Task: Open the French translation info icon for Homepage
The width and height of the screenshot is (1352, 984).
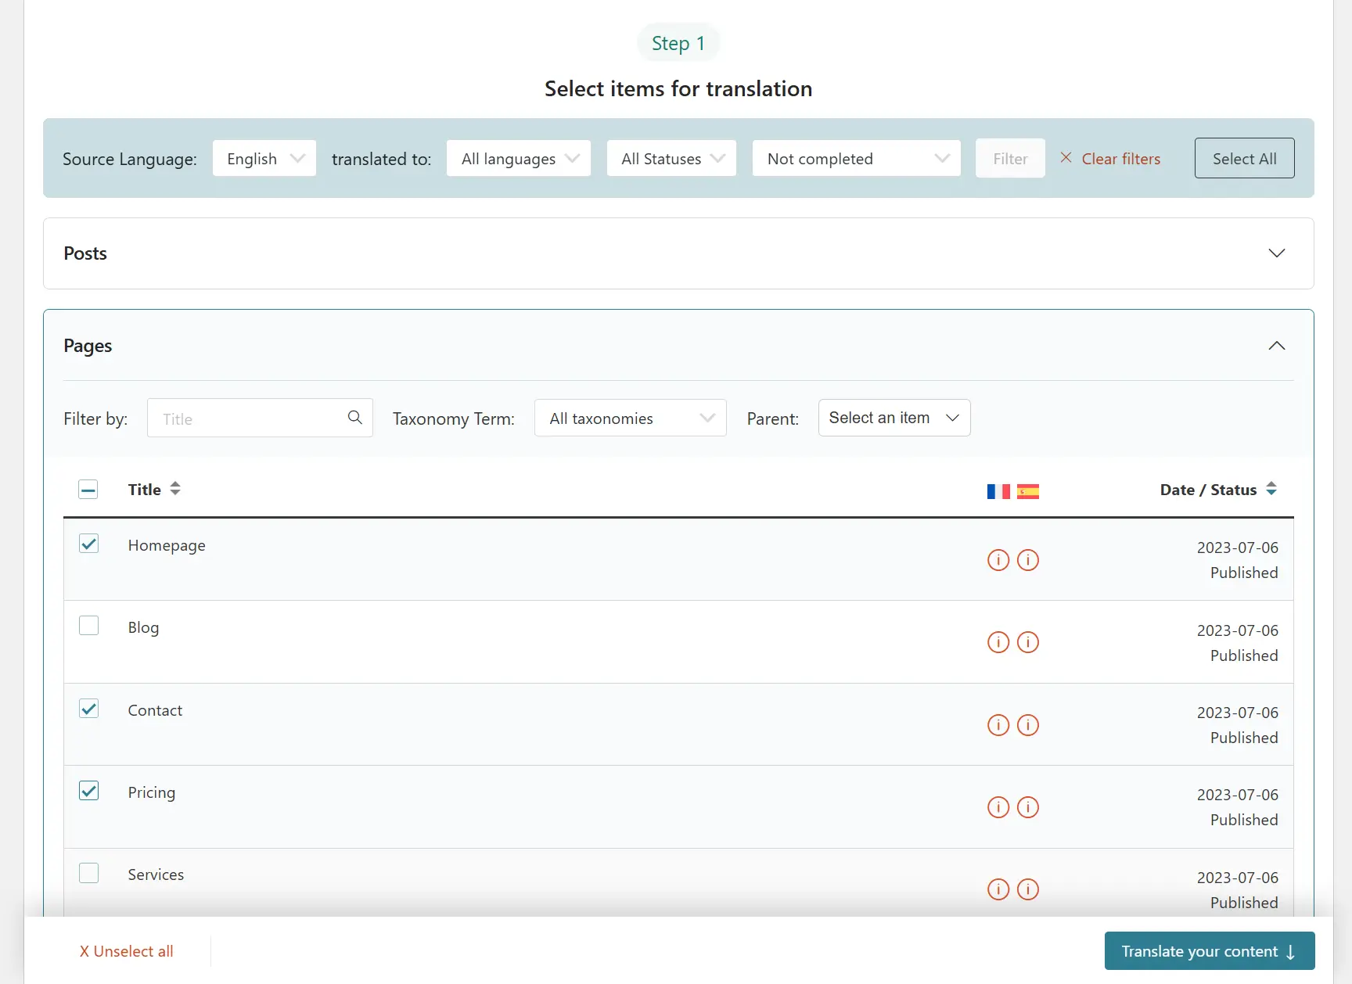Action: [998, 560]
